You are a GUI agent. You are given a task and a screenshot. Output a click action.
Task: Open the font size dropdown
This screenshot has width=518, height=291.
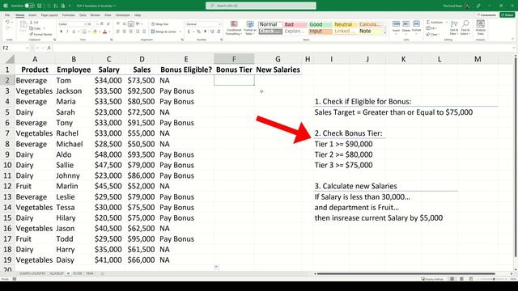(x=97, y=24)
